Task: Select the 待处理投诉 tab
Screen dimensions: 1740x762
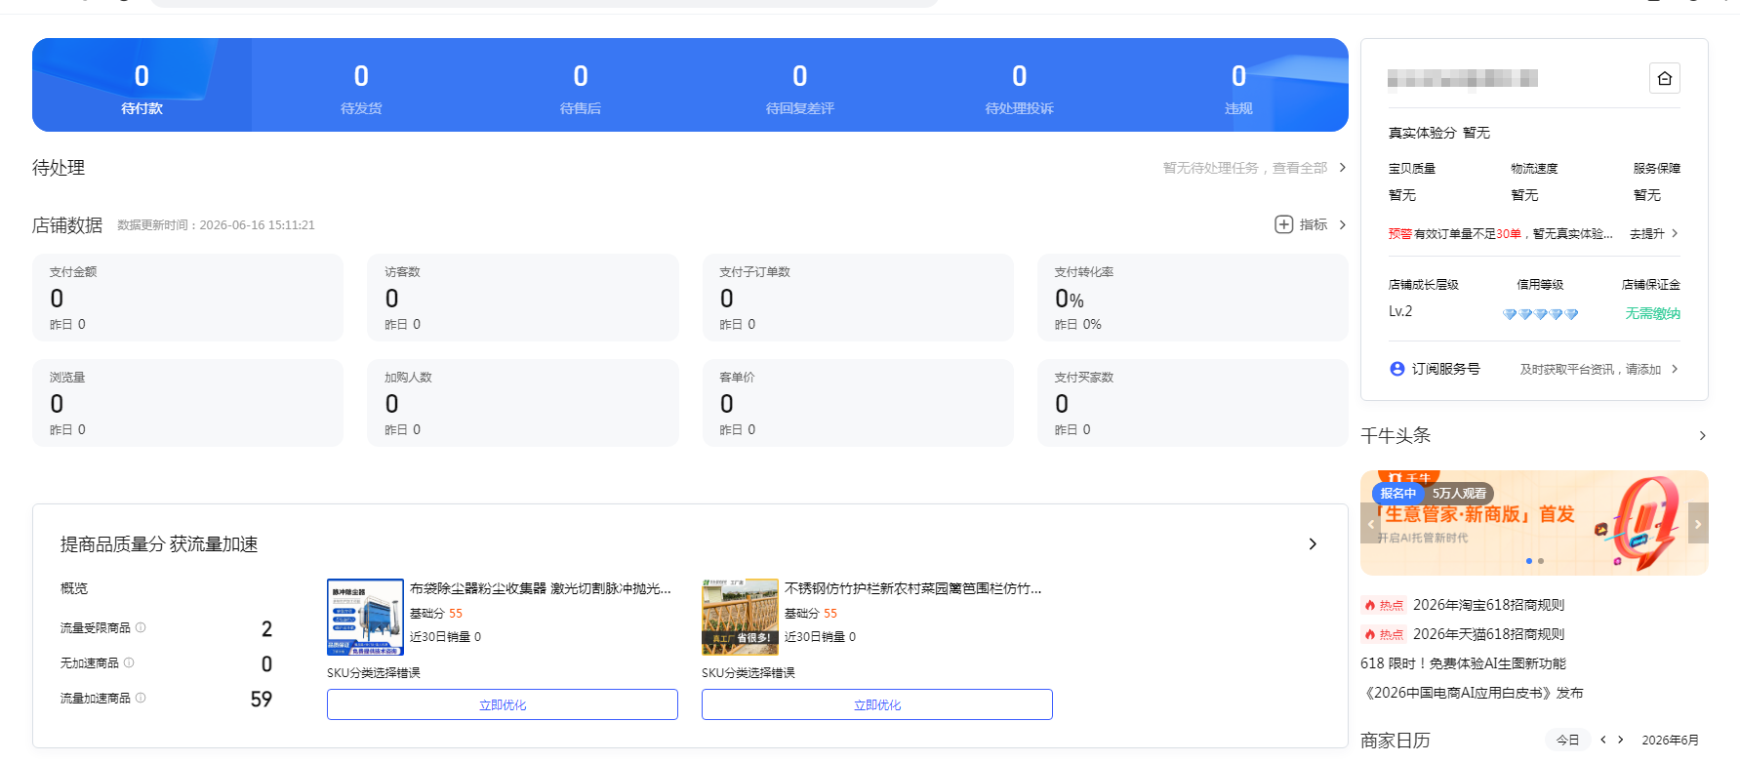Action: pyautogui.click(x=1020, y=85)
